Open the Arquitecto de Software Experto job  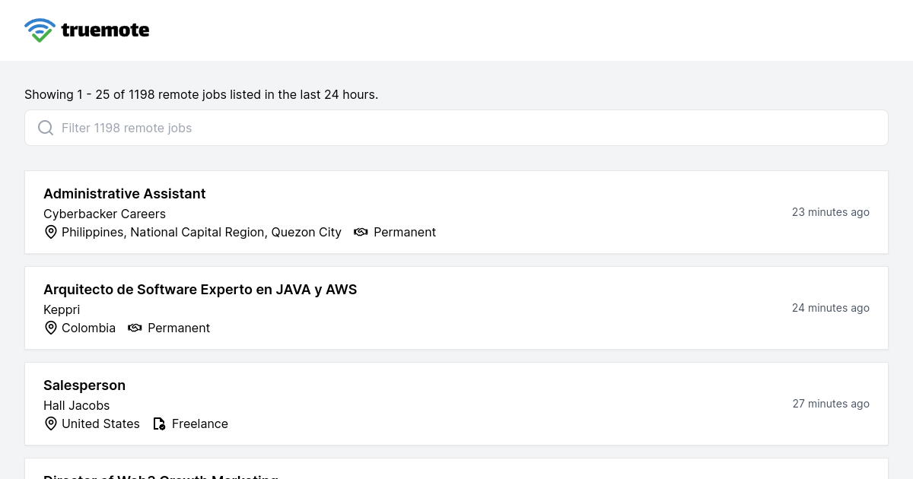pos(200,290)
